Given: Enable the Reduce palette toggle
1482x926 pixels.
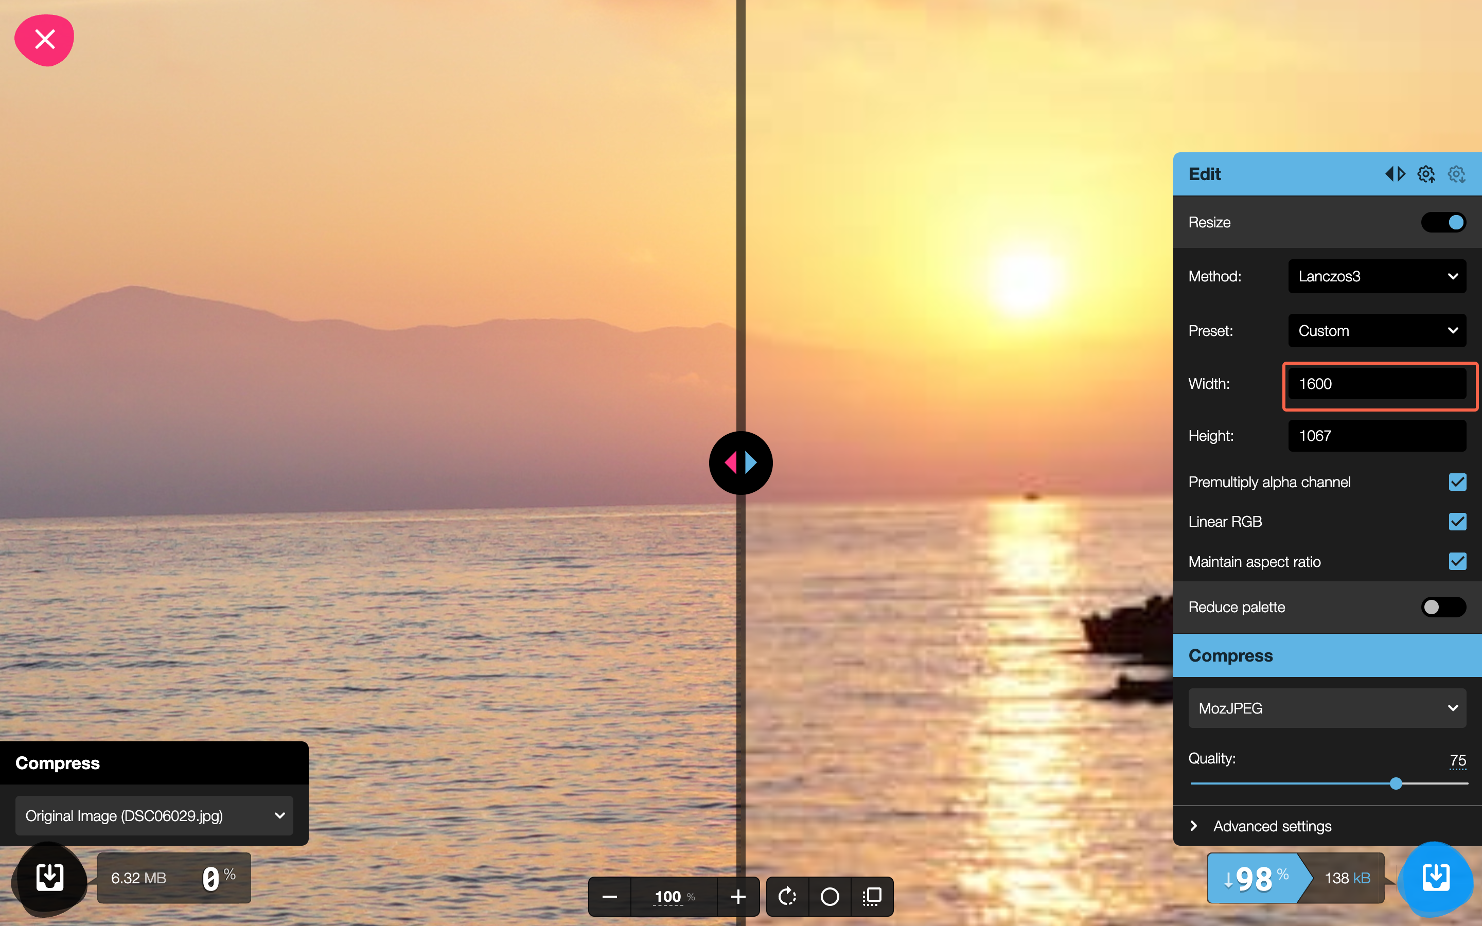Looking at the screenshot, I should [x=1443, y=607].
